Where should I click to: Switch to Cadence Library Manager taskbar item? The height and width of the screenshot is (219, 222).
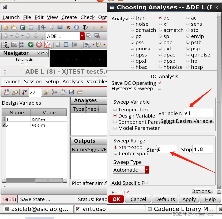[x=181, y=209]
